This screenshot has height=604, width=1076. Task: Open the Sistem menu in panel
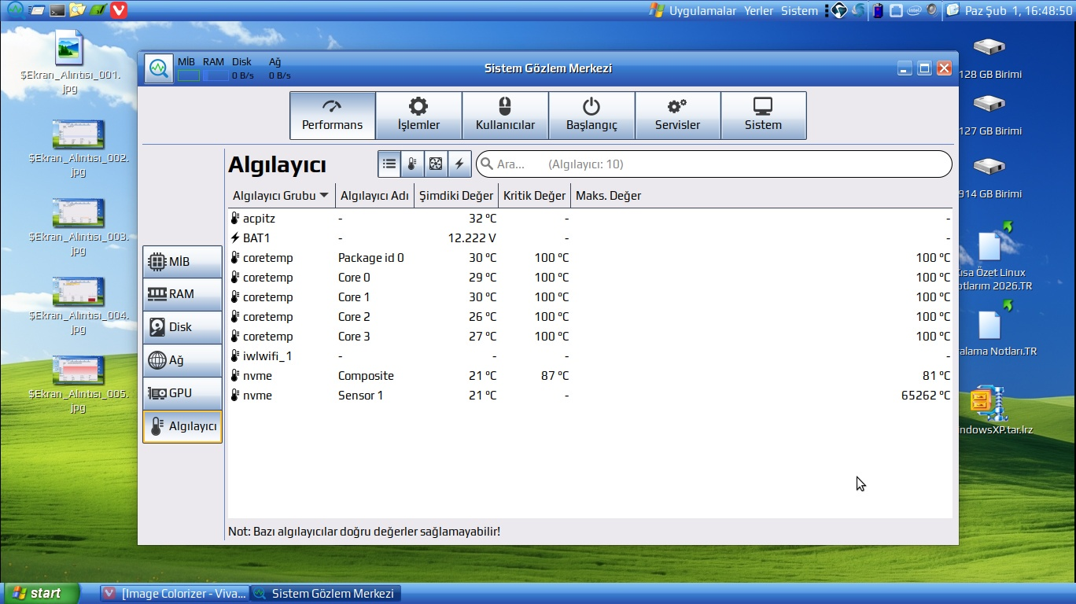point(799,10)
